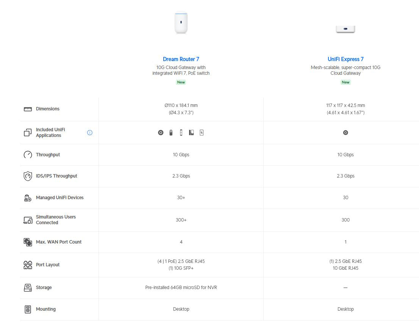Viewport: 419px width, 327px height.
Task: Click the '30+' managed devices value
Action: pyautogui.click(x=181, y=198)
